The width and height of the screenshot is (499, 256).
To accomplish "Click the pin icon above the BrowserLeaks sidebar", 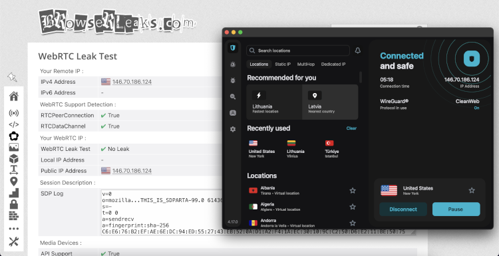I will (x=12, y=77).
